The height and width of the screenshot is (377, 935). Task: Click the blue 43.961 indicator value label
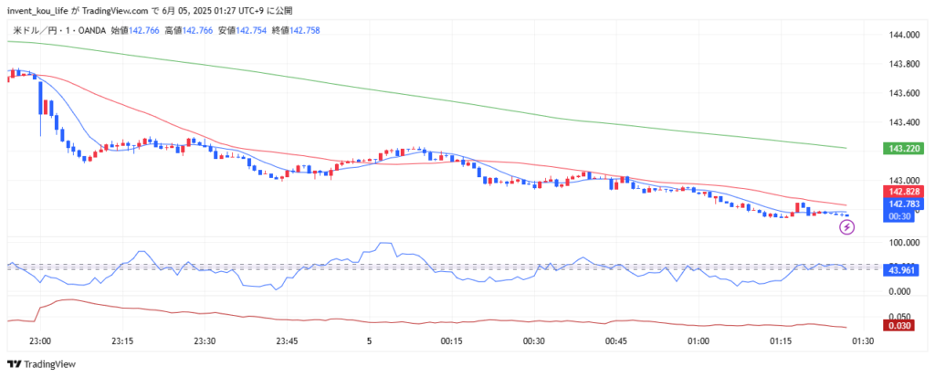[x=904, y=268]
